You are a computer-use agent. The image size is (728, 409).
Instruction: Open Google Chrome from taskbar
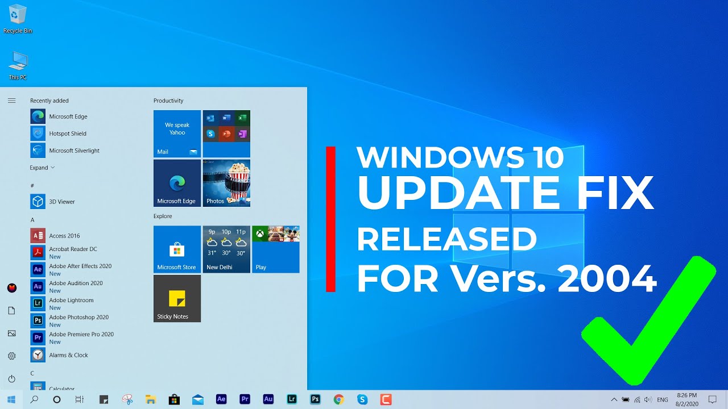click(338, 399)
